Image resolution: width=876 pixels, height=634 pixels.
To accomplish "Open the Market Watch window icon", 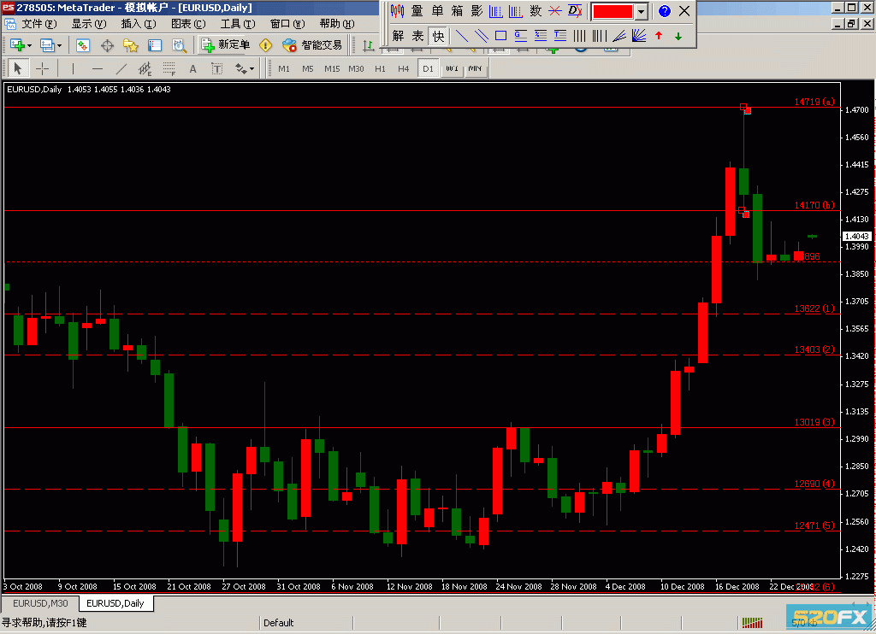I will [x=83, y=45].
